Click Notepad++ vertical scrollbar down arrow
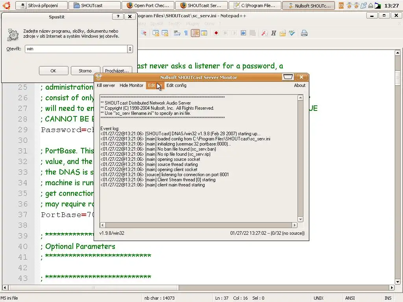The height and width of the screenshot is (302, 403). pyautogui.click(x=397, y=282)
